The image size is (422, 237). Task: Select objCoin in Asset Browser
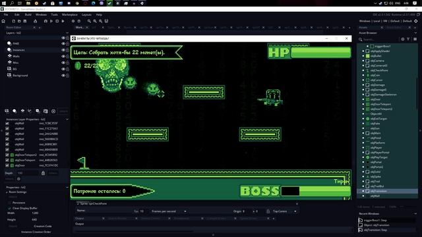[x=375, y=75]
